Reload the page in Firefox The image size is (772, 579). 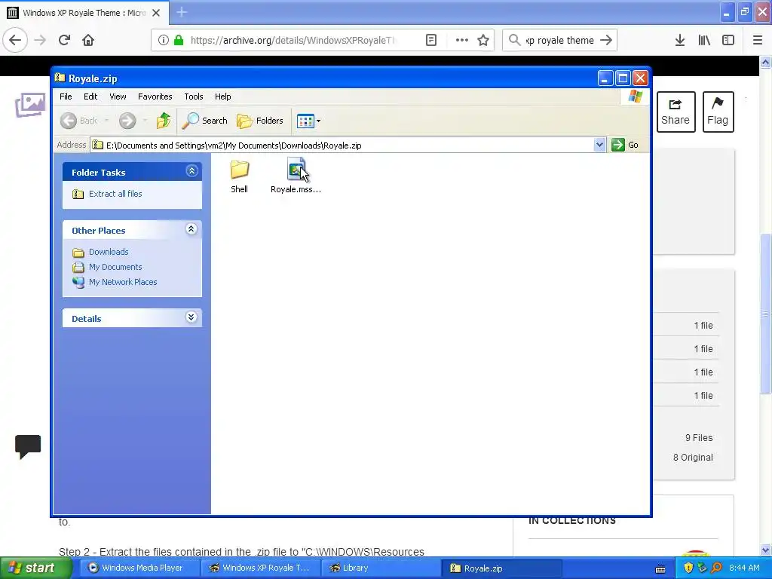coord(65,41)
